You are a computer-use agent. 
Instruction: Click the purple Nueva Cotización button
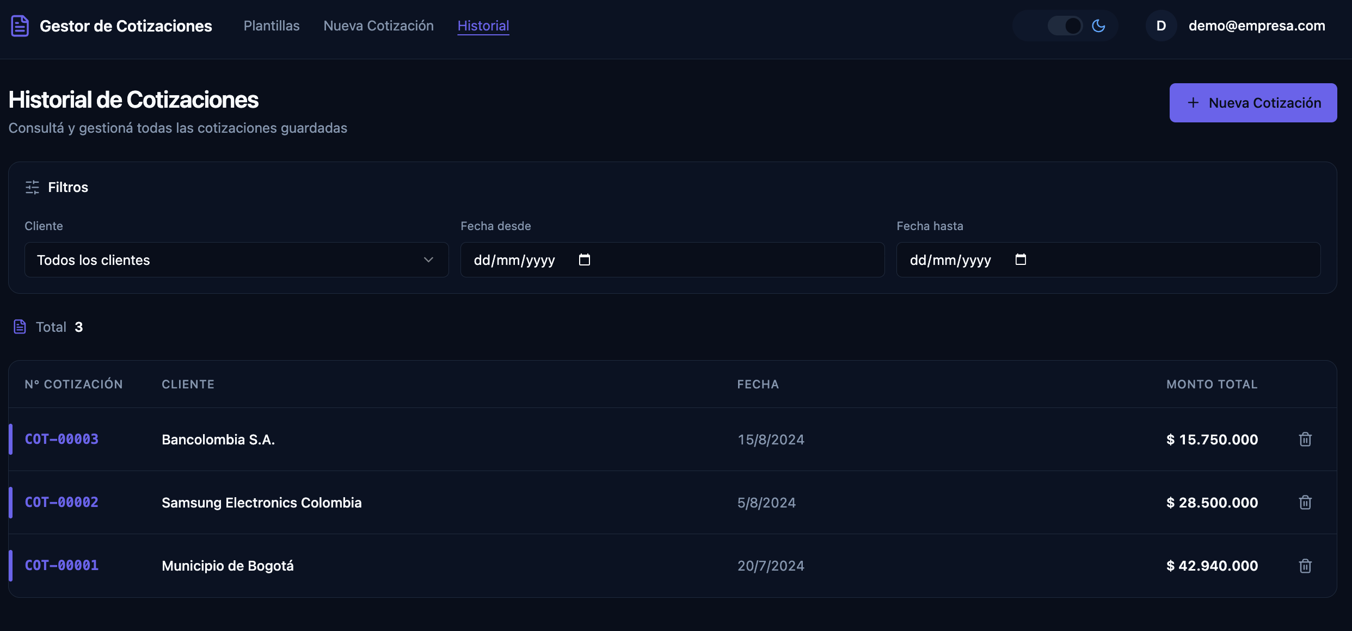1253,103
